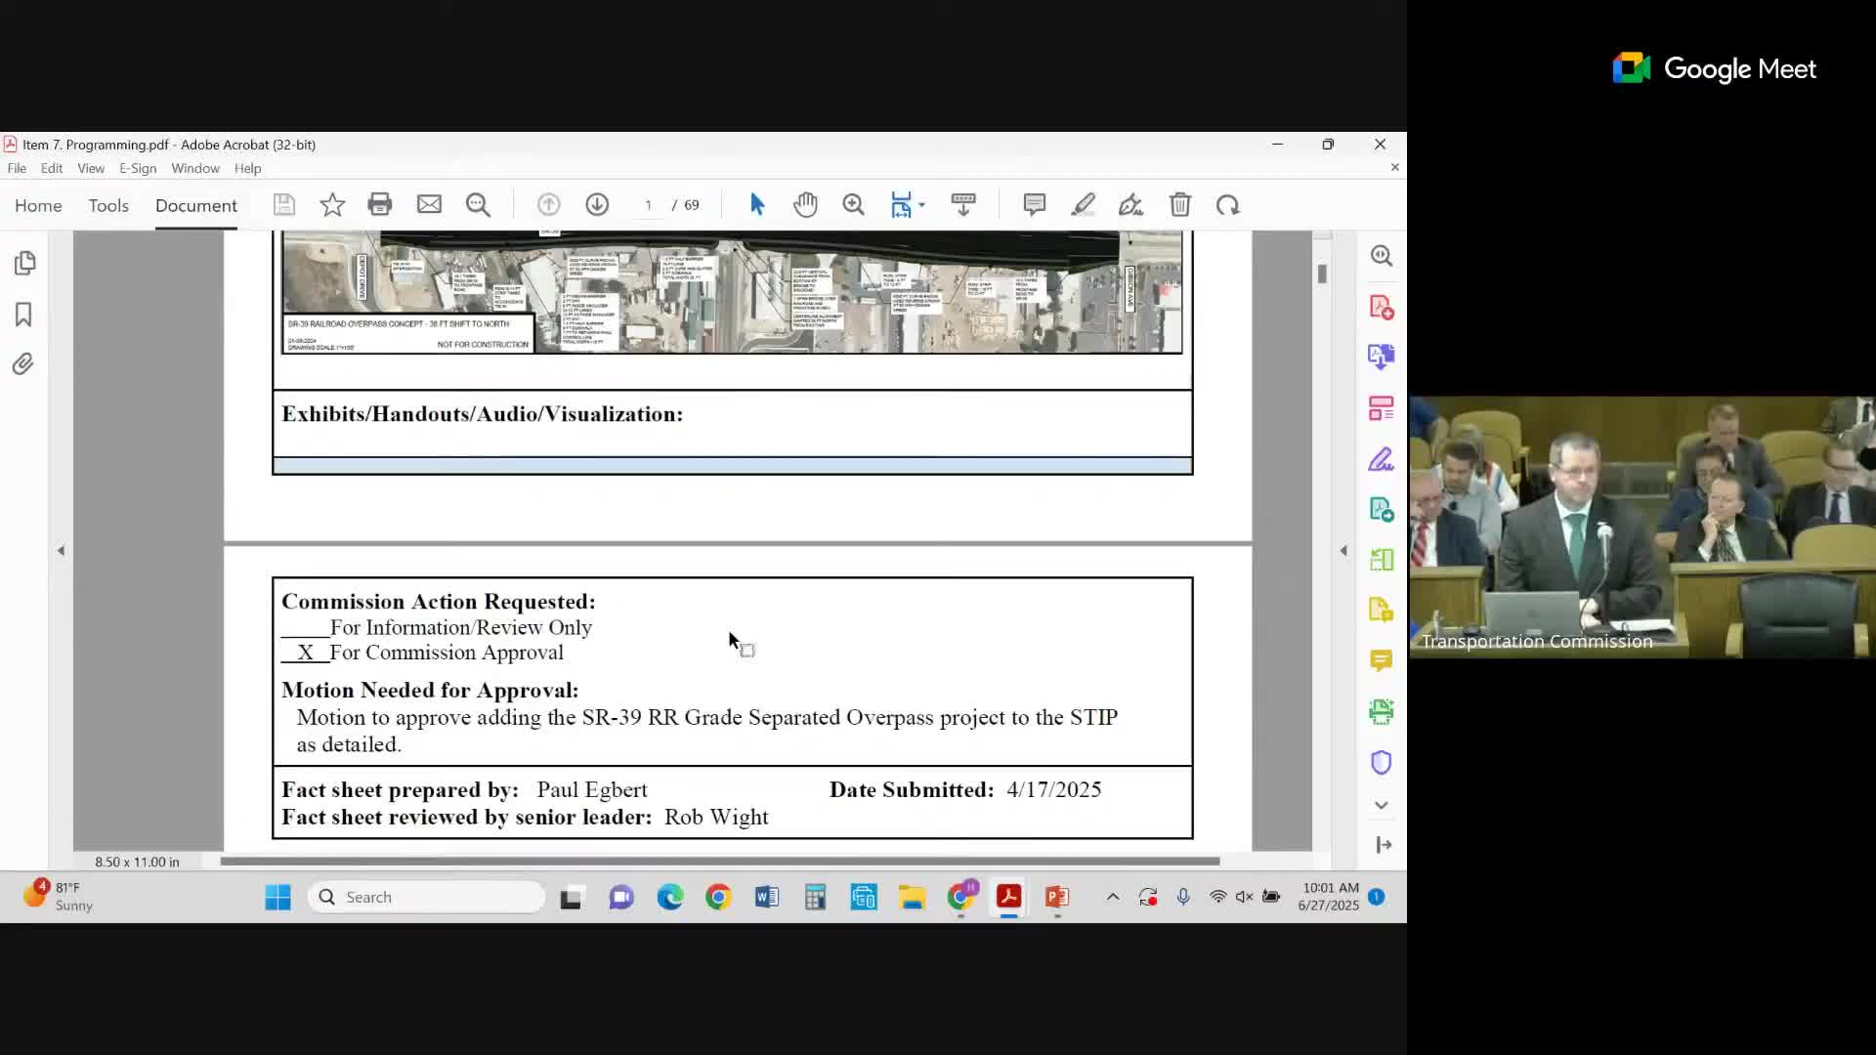Collapse the left navigation pane arrow
This screenshot has height=1055, width=1876.
point(61,551)
